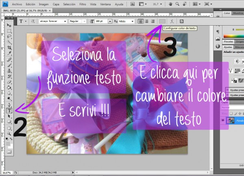Select the Healing Brush tool
Viewport: 244px width, 176px height.
(x=9, y=60)
